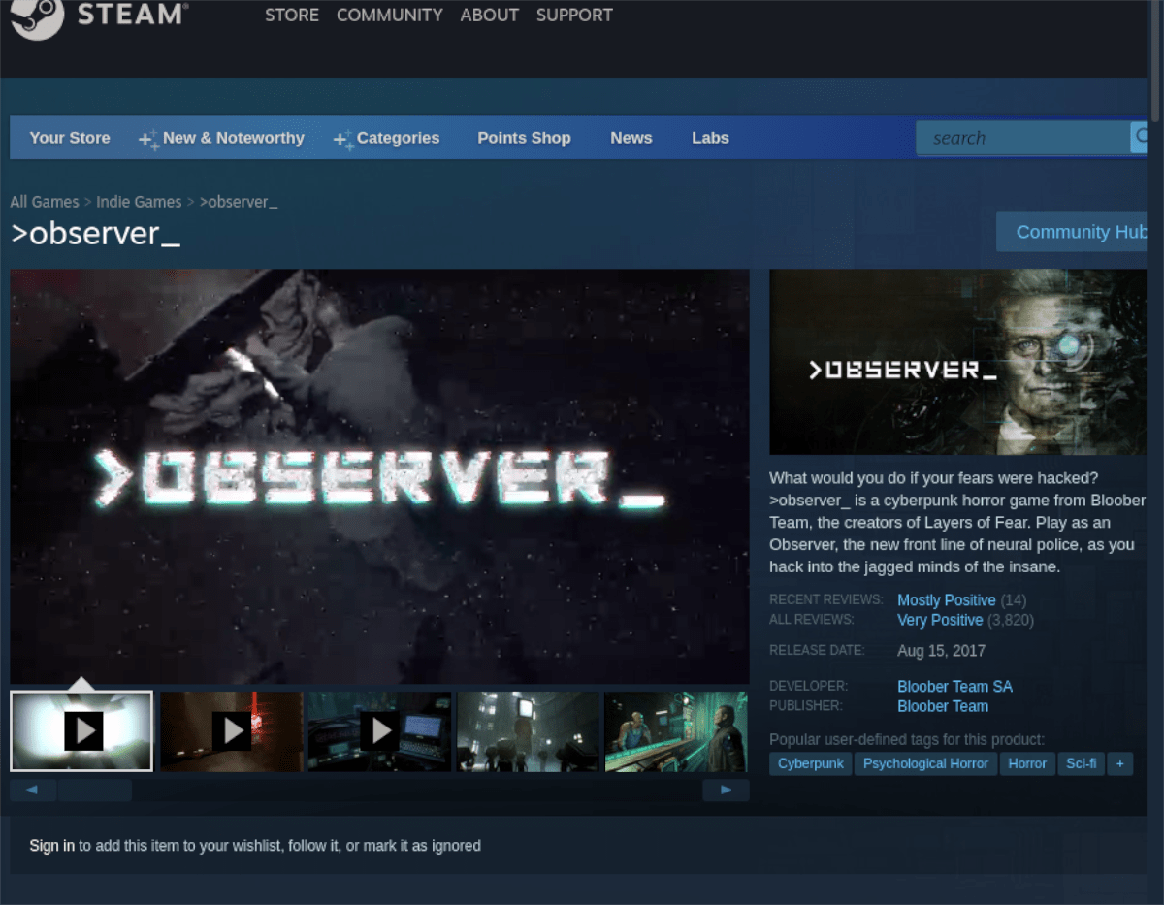Select the News menu item

[630, 138]
